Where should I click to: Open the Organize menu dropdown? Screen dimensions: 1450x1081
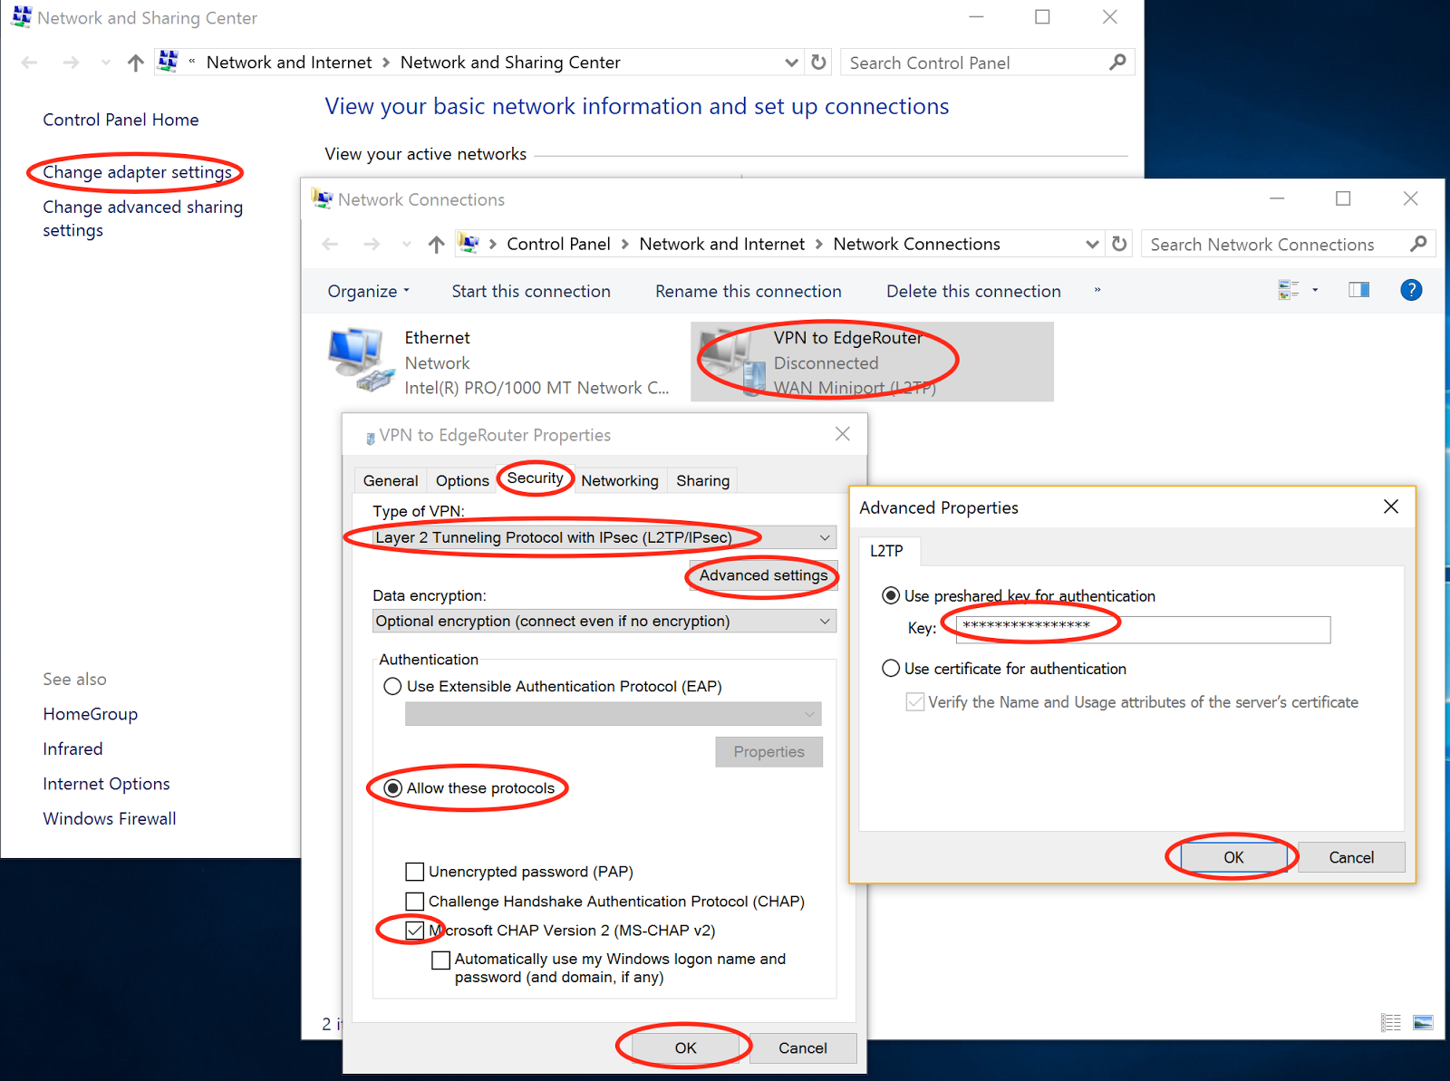tap(369, 291)
